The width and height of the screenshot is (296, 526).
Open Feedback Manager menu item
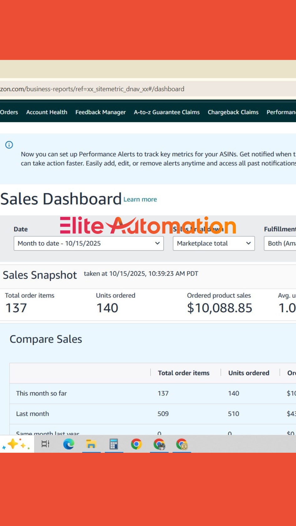[101, 112]
